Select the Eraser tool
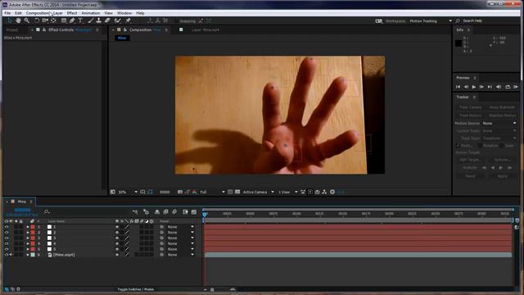Image resolution: width=524 pixels, height=295 pixels. click(107, 20)
